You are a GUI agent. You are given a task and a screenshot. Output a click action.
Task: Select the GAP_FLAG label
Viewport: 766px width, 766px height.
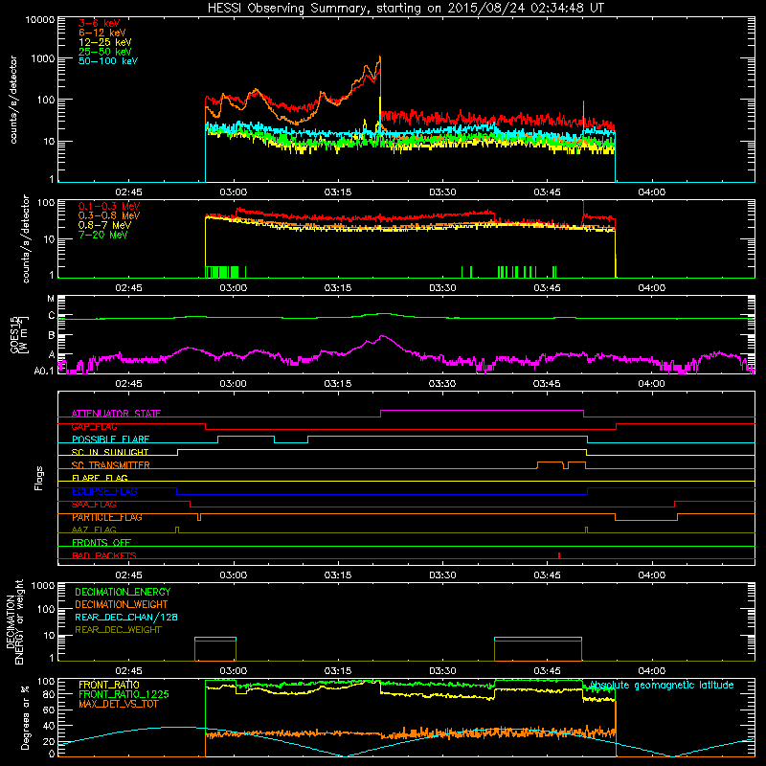[94, 426]
